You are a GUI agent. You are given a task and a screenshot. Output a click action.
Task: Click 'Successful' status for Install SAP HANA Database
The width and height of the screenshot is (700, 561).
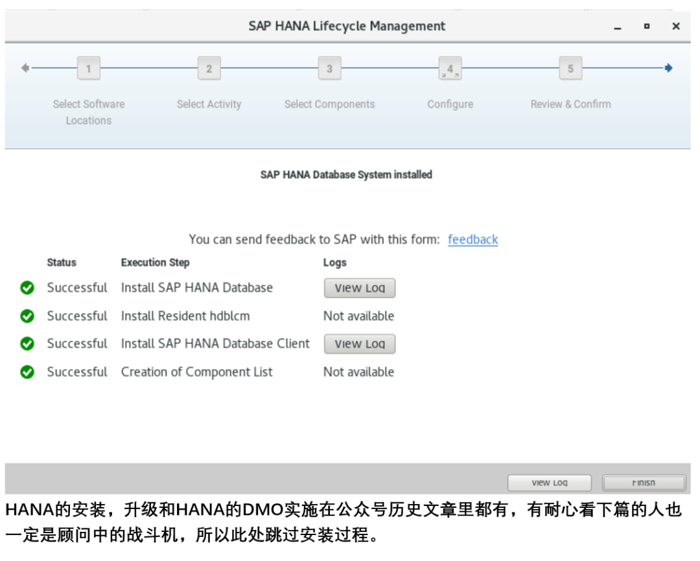pos(77,288)
